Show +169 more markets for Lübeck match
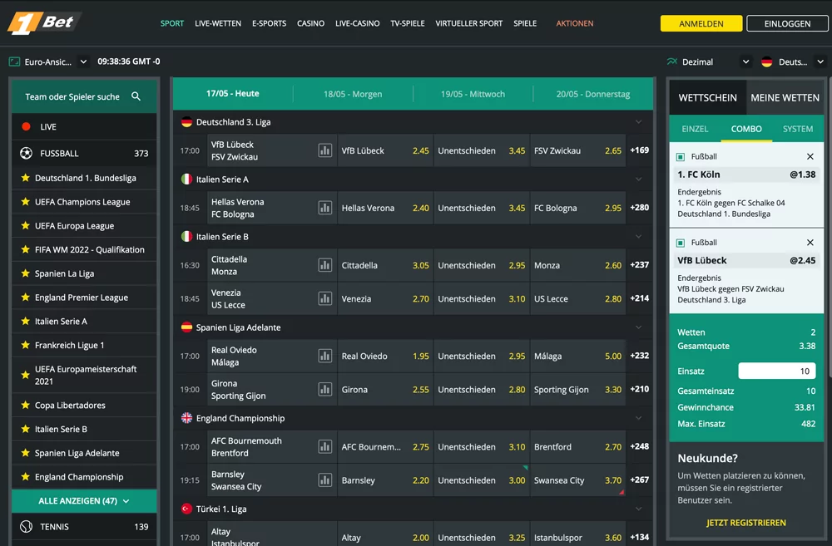The height and width of the screenshot is (546, 832). click(x=639, y=150)
